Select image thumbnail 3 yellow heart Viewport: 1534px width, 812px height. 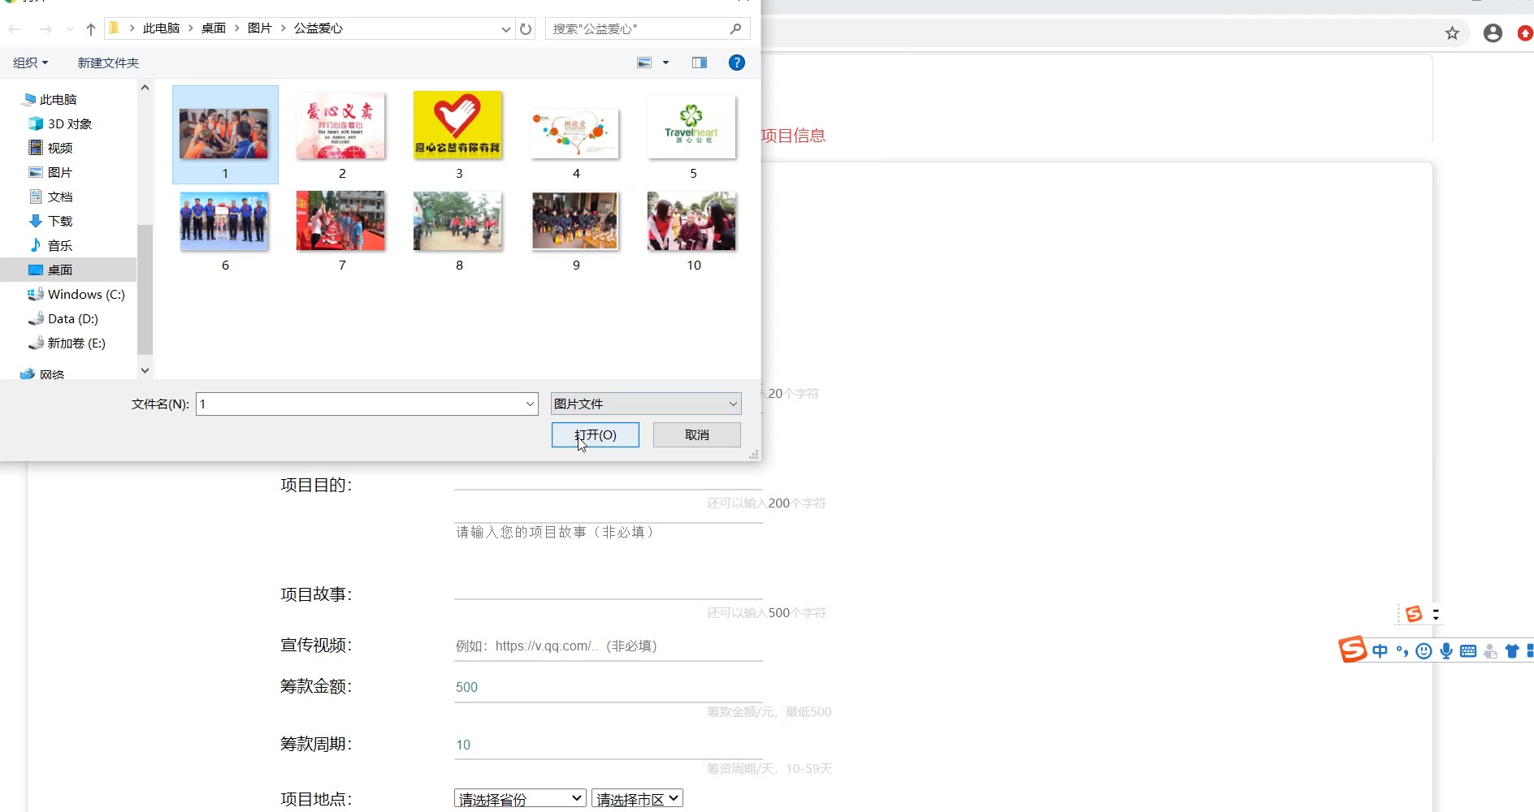tap(458, 126)
